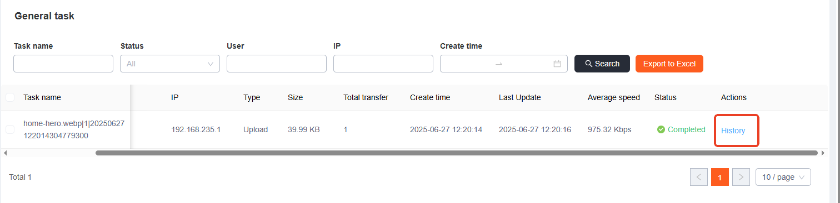Click the date range arrow separator
This screenshot has height=203, width=840.
point(499,64)
